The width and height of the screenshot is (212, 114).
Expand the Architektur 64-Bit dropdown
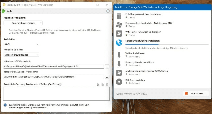[x=21, y=44]
